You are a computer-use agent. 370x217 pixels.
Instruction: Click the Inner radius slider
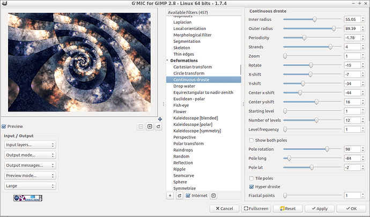coord(312,19)
